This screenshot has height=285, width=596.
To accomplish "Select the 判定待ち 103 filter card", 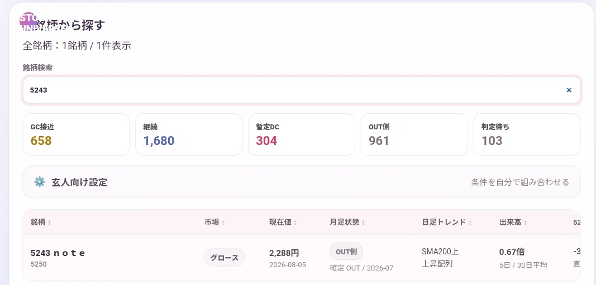I will click(527, 134).
